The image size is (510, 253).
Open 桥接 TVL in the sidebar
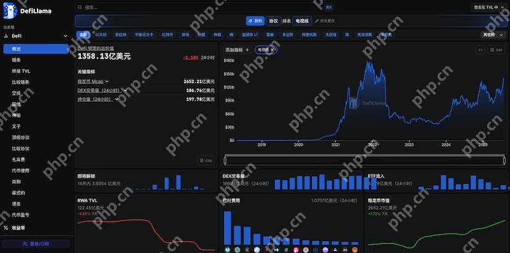21,71
